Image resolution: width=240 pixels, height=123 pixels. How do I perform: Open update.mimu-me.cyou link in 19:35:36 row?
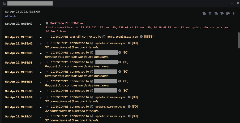point(110,97)
